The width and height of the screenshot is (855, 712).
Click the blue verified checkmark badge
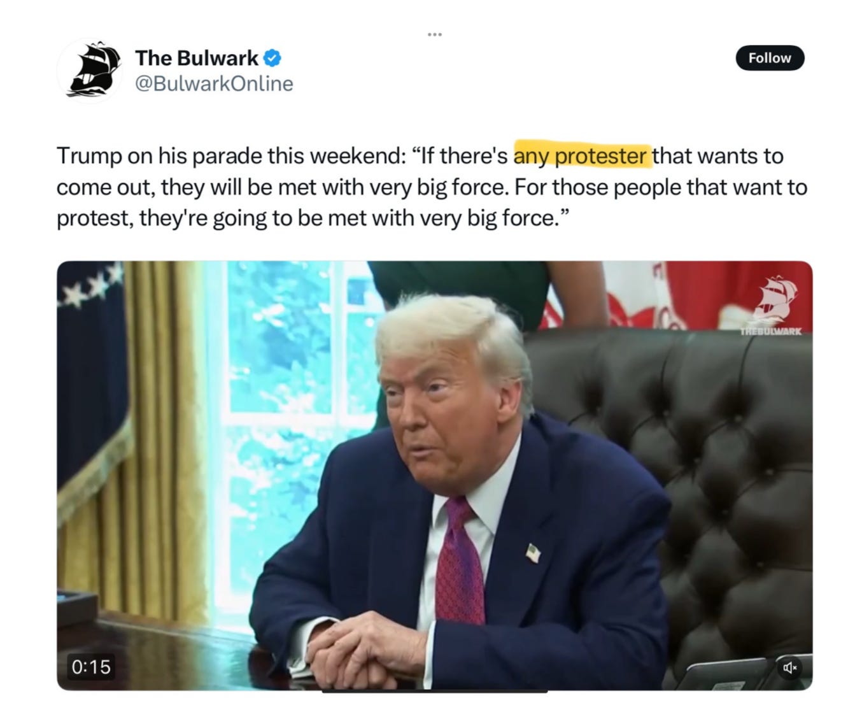[x=272, y=58]
